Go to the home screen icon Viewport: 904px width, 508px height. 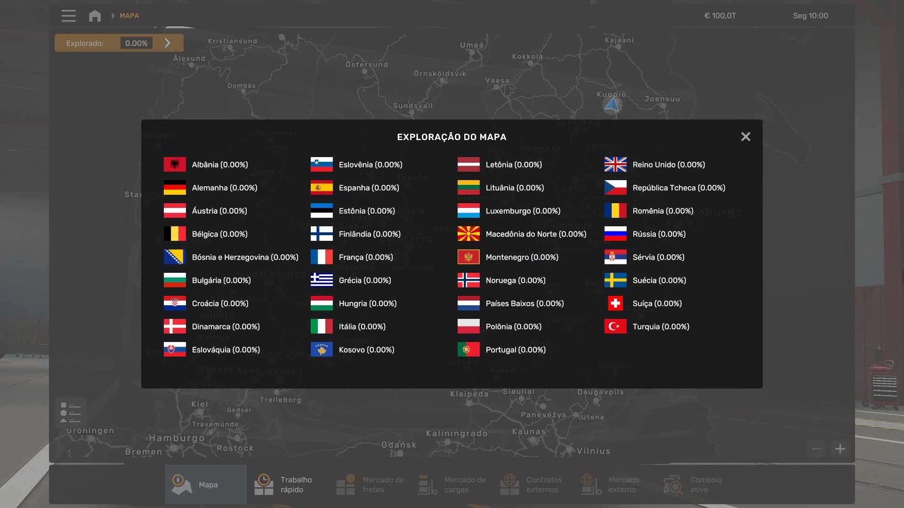(x=95, y=16)
